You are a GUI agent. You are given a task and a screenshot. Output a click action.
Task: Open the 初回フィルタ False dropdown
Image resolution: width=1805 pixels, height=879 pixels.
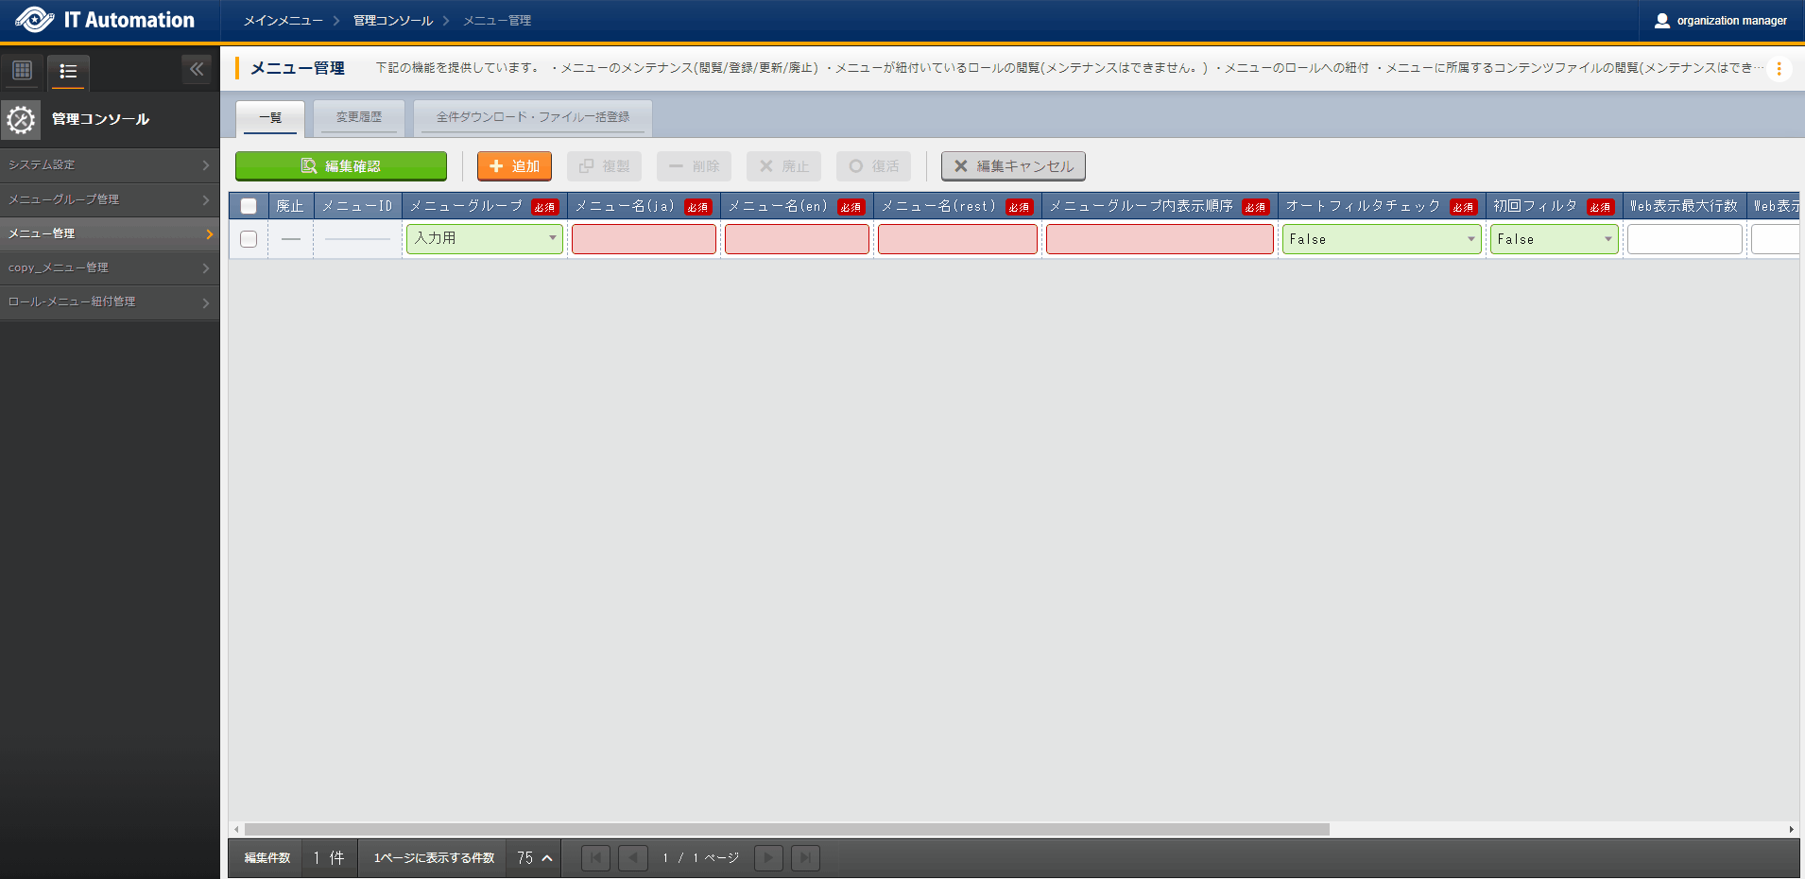1555,239
